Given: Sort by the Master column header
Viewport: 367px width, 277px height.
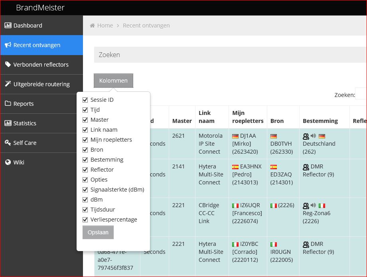Looking at the screenshot, I should click(x=182, y=117).
